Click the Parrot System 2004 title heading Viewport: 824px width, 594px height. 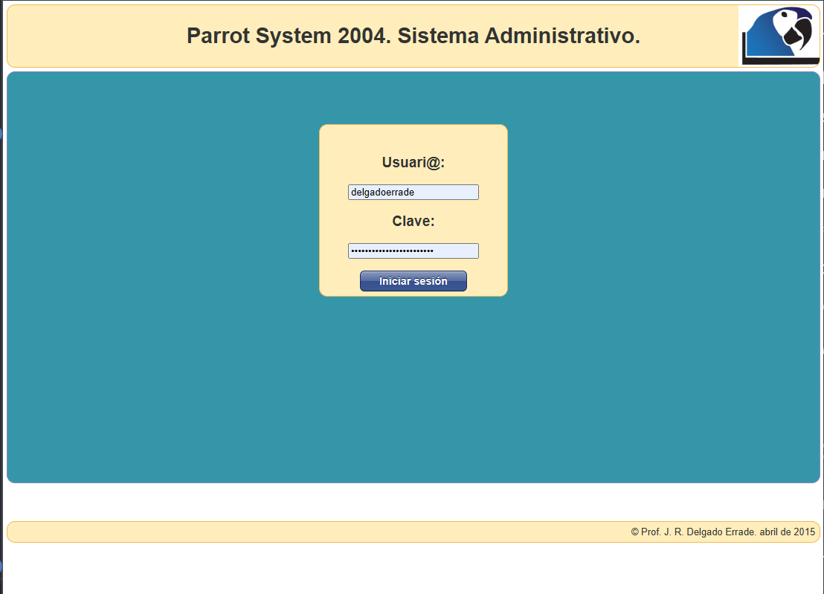413,36
